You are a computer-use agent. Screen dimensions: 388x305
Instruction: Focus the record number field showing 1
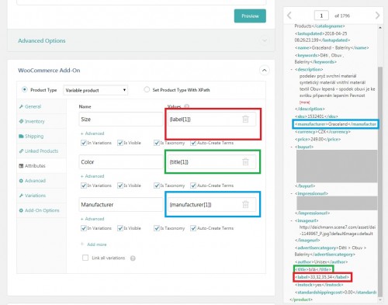[321, 16]
